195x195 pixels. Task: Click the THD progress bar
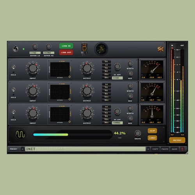(73, 135)
